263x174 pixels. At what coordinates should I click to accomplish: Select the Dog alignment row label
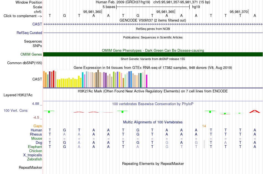39,143
